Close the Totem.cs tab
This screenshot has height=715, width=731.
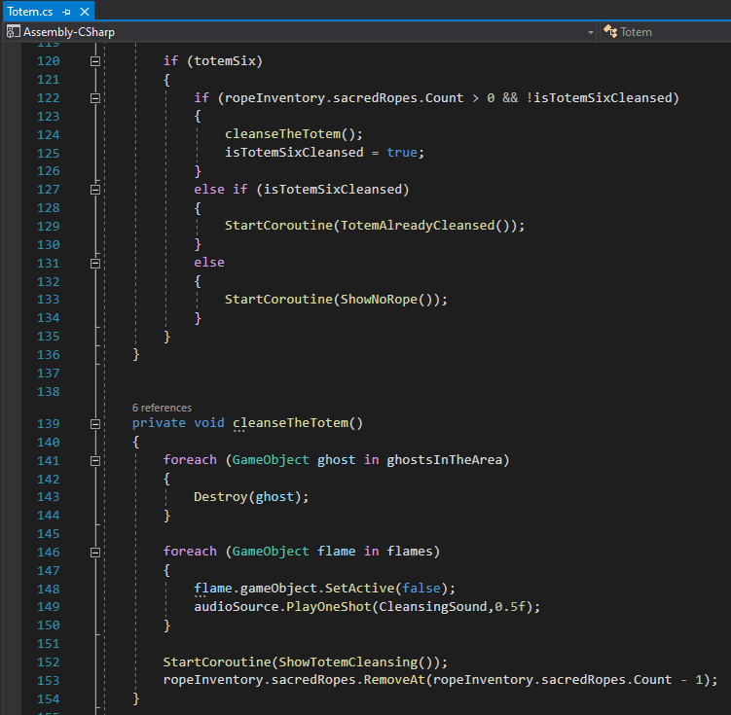click(x=84, y=12)
